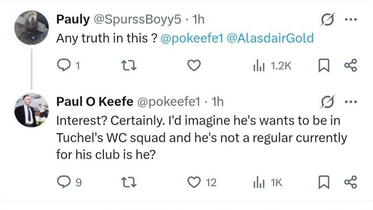Like Pauly's tweet with the heart
This screenshot has width=373, height=210.
click(x=194, y=66)
